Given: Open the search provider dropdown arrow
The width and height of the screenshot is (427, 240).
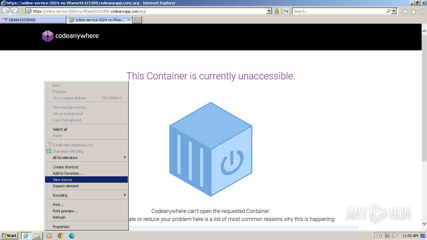Looking at the screenshot, I should 394,11.
